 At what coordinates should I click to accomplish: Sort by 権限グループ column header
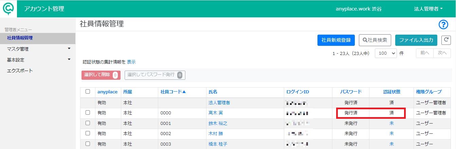coord(429,92)
